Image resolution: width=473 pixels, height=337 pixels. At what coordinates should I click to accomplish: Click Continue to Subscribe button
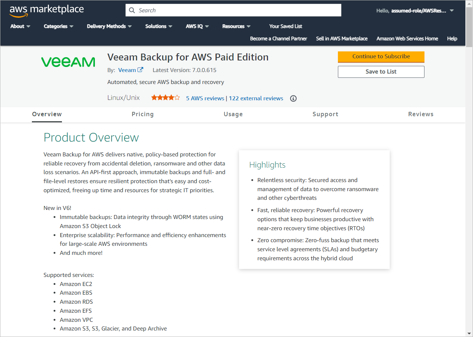click(381, 57)
